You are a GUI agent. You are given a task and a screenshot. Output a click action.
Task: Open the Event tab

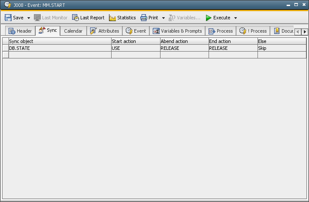click(x=136, y=31)
